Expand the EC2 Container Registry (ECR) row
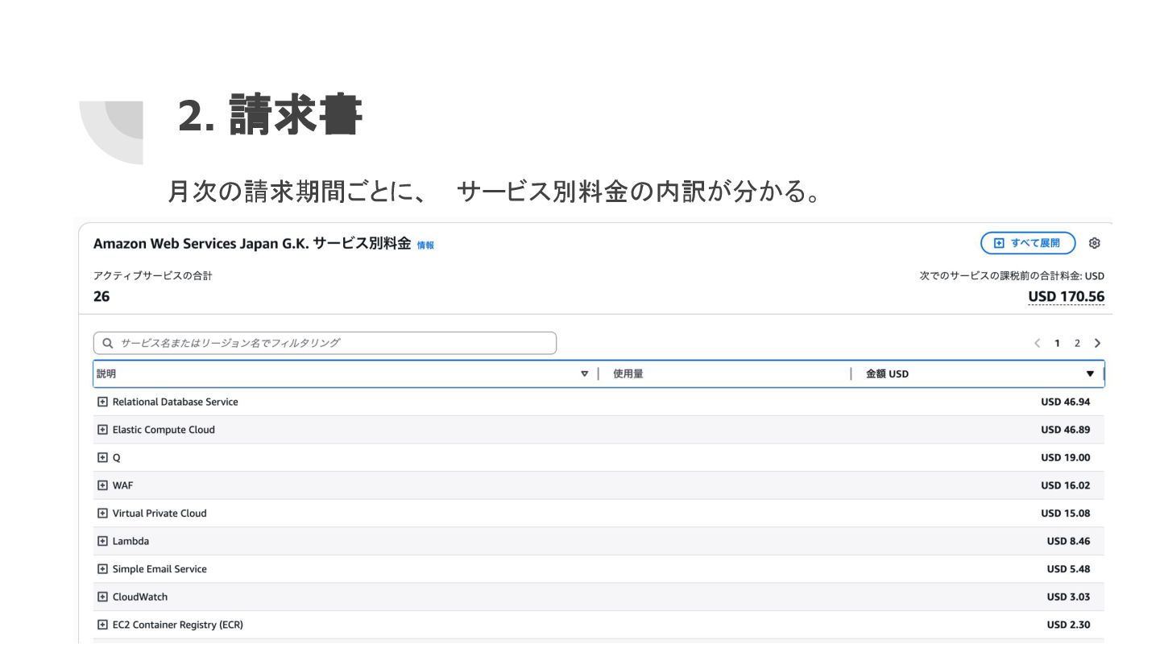 click(x=102, y=625)
